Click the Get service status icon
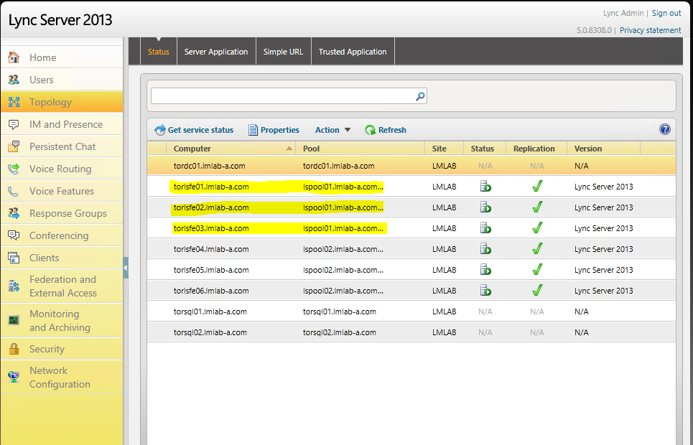Viewport: 693px width, 445px height. click(x=159, y=130)
